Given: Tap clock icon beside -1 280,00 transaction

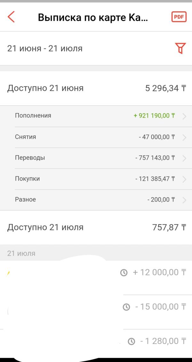Looking at the screenshot, I should (x=131, y=341).
